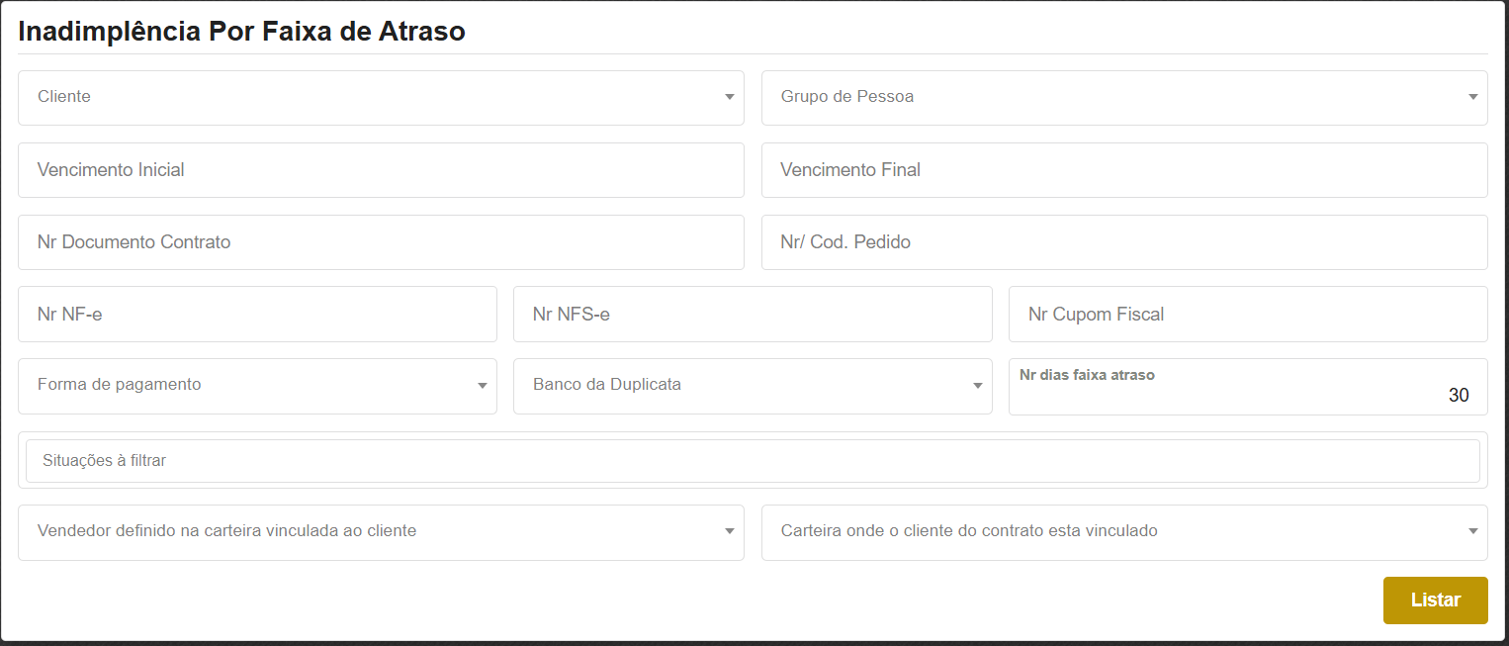Image resolution: width=1509 pixels, height=646 pixels.
Task: Click into the Nr NF-e field
Action: [257, 315]
